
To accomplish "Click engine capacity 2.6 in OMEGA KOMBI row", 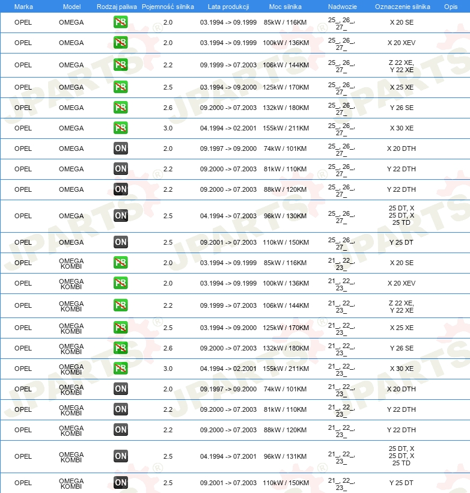I will (x=168, y=348).
